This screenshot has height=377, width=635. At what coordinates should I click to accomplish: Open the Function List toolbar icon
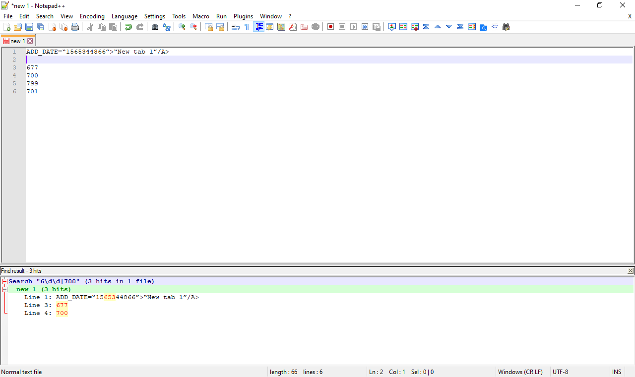pyautogui.click(x=293, y=27)
